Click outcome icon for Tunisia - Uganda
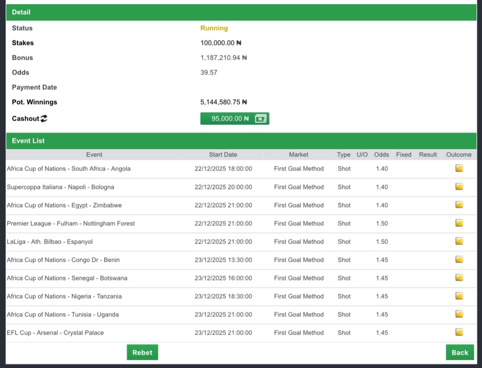 tap(459, 314)
